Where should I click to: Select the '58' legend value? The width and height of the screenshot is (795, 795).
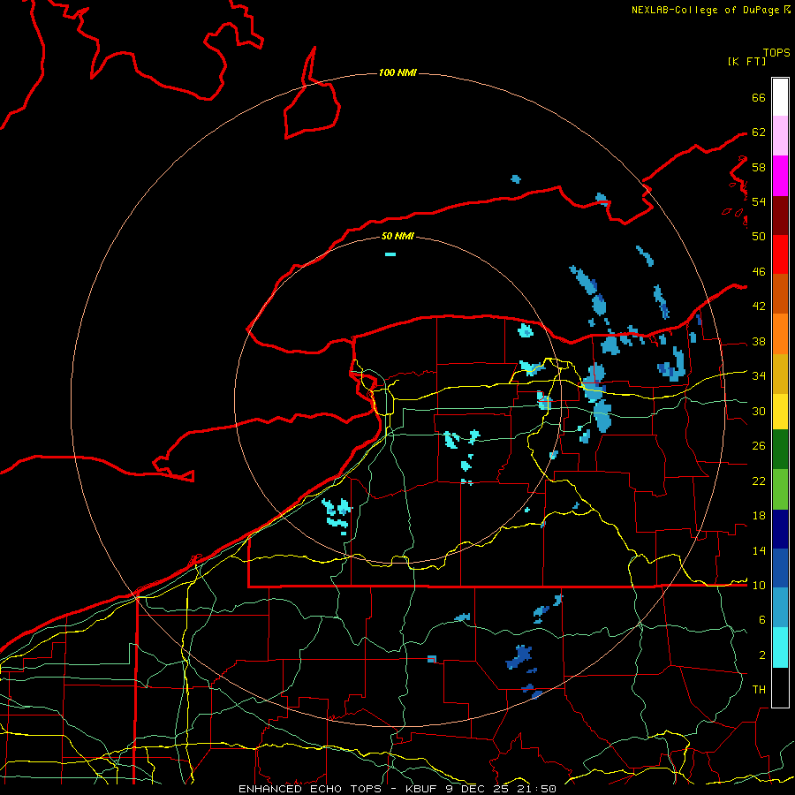click(x=759, y=167)
